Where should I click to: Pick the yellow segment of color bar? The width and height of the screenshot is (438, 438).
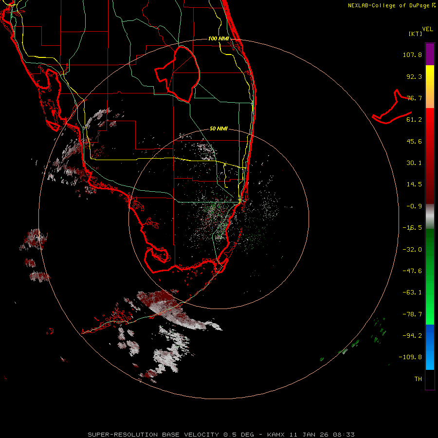pyautogui.click(x=430, y=77)
